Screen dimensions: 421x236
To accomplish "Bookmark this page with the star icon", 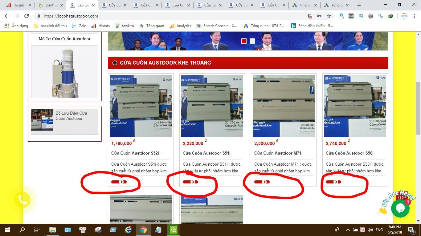I will point(329,16).
